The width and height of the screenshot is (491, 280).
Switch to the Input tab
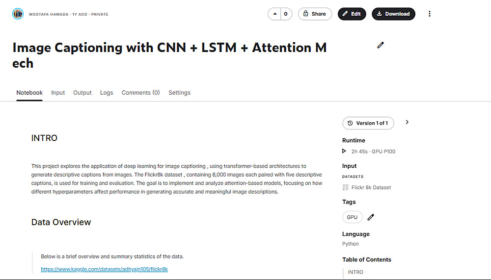[58, 93]
